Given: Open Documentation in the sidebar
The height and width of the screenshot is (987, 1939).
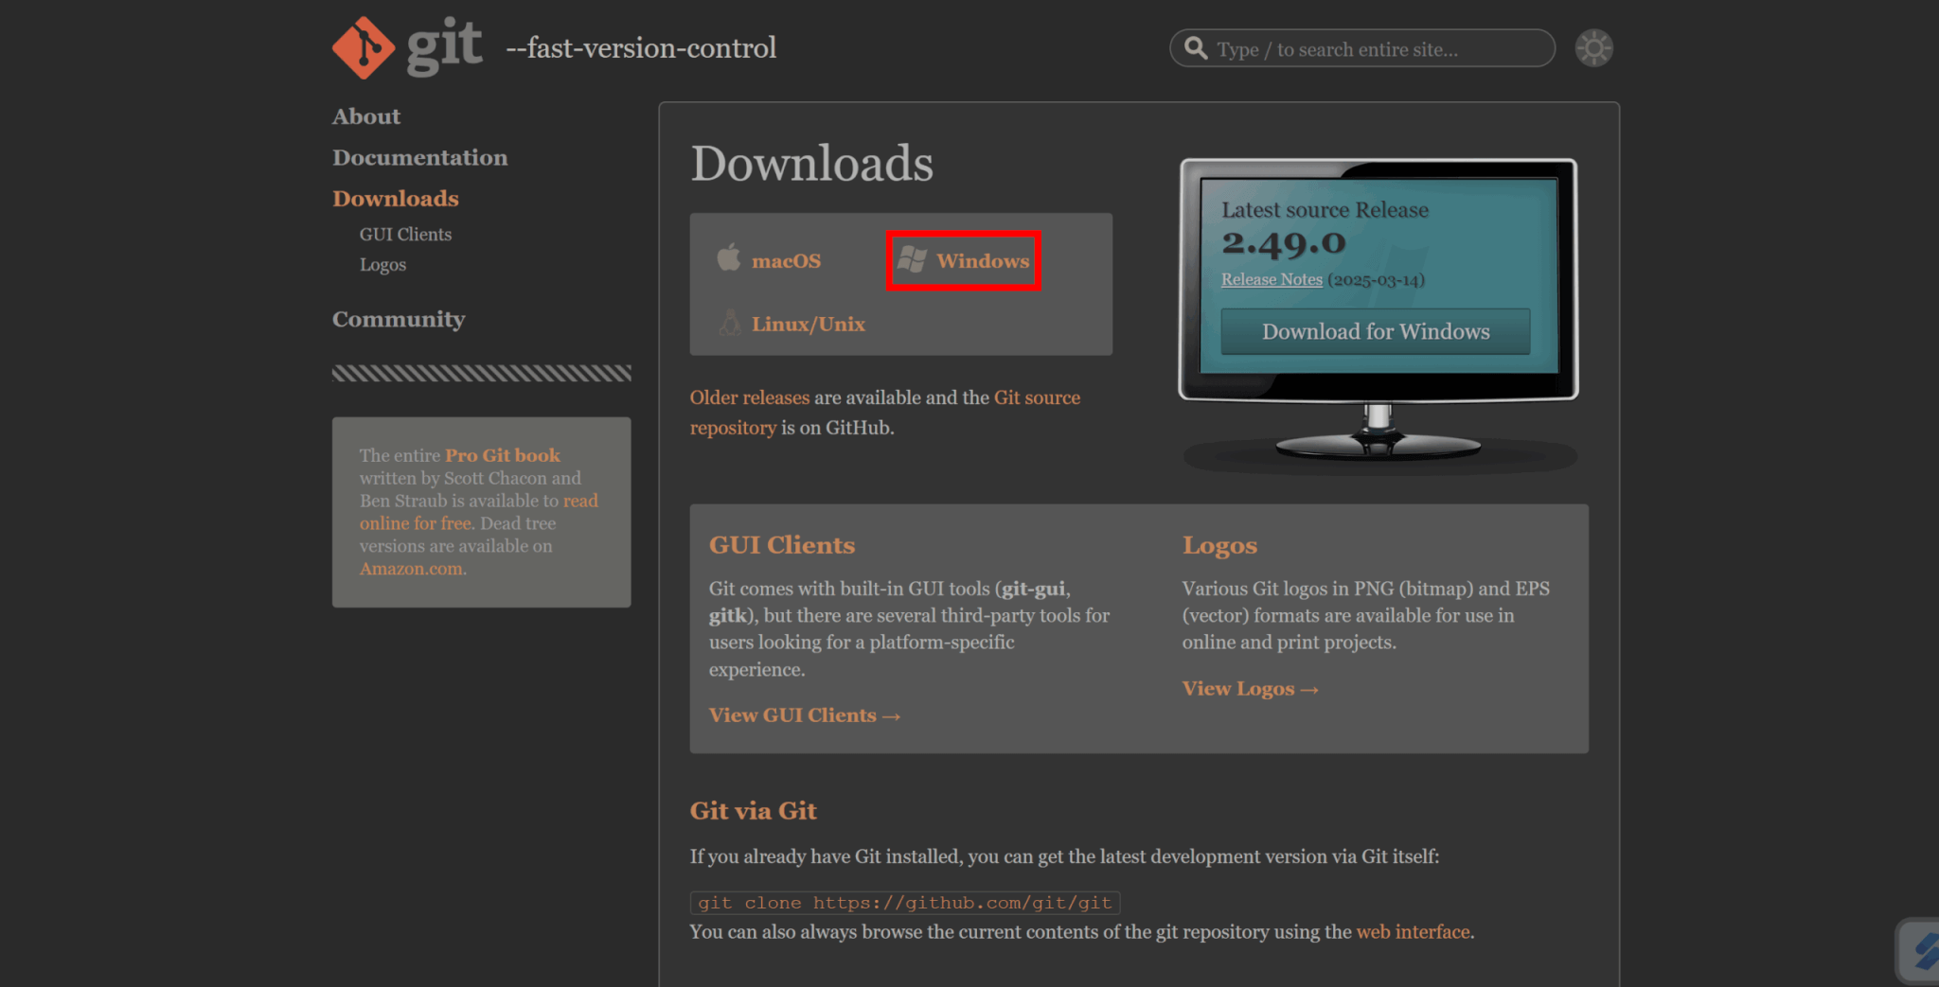Looking at the screenshot, I should (x=419, y=158).
